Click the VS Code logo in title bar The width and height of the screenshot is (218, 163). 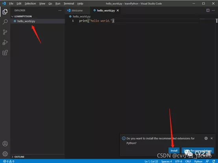tap(4, 4)
